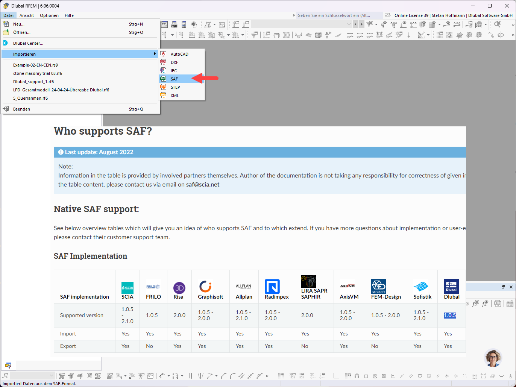Click the show-formulas fx icon in the panel

coord(484,304)
